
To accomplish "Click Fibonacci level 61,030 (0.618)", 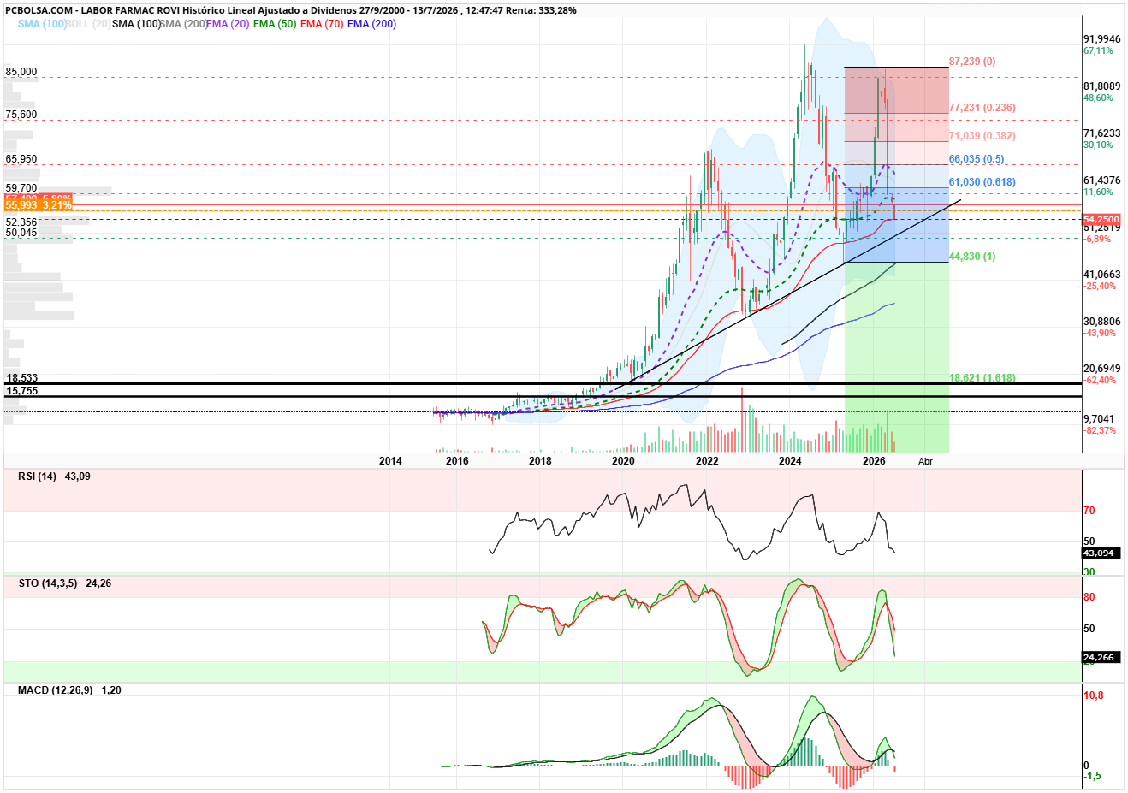I will pos(983,182).
